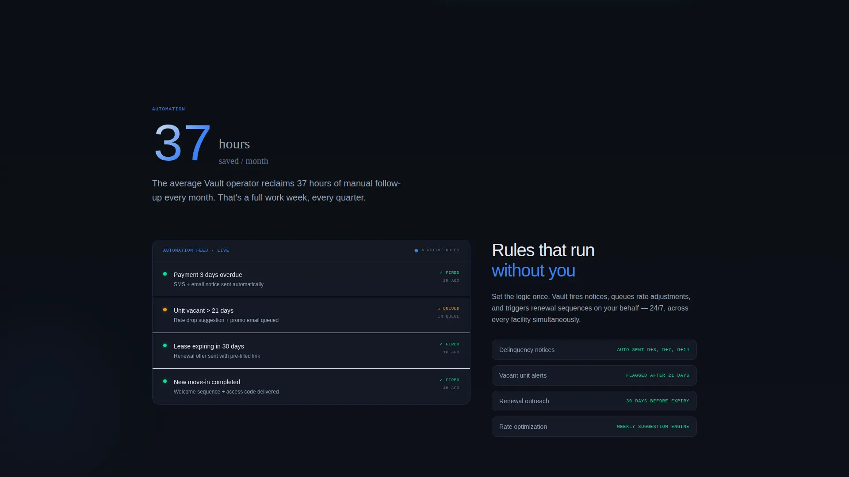The image size is (849, 477).
Task: Click blue dot next to 4 Active Rules
Action: tap(416, 250)
